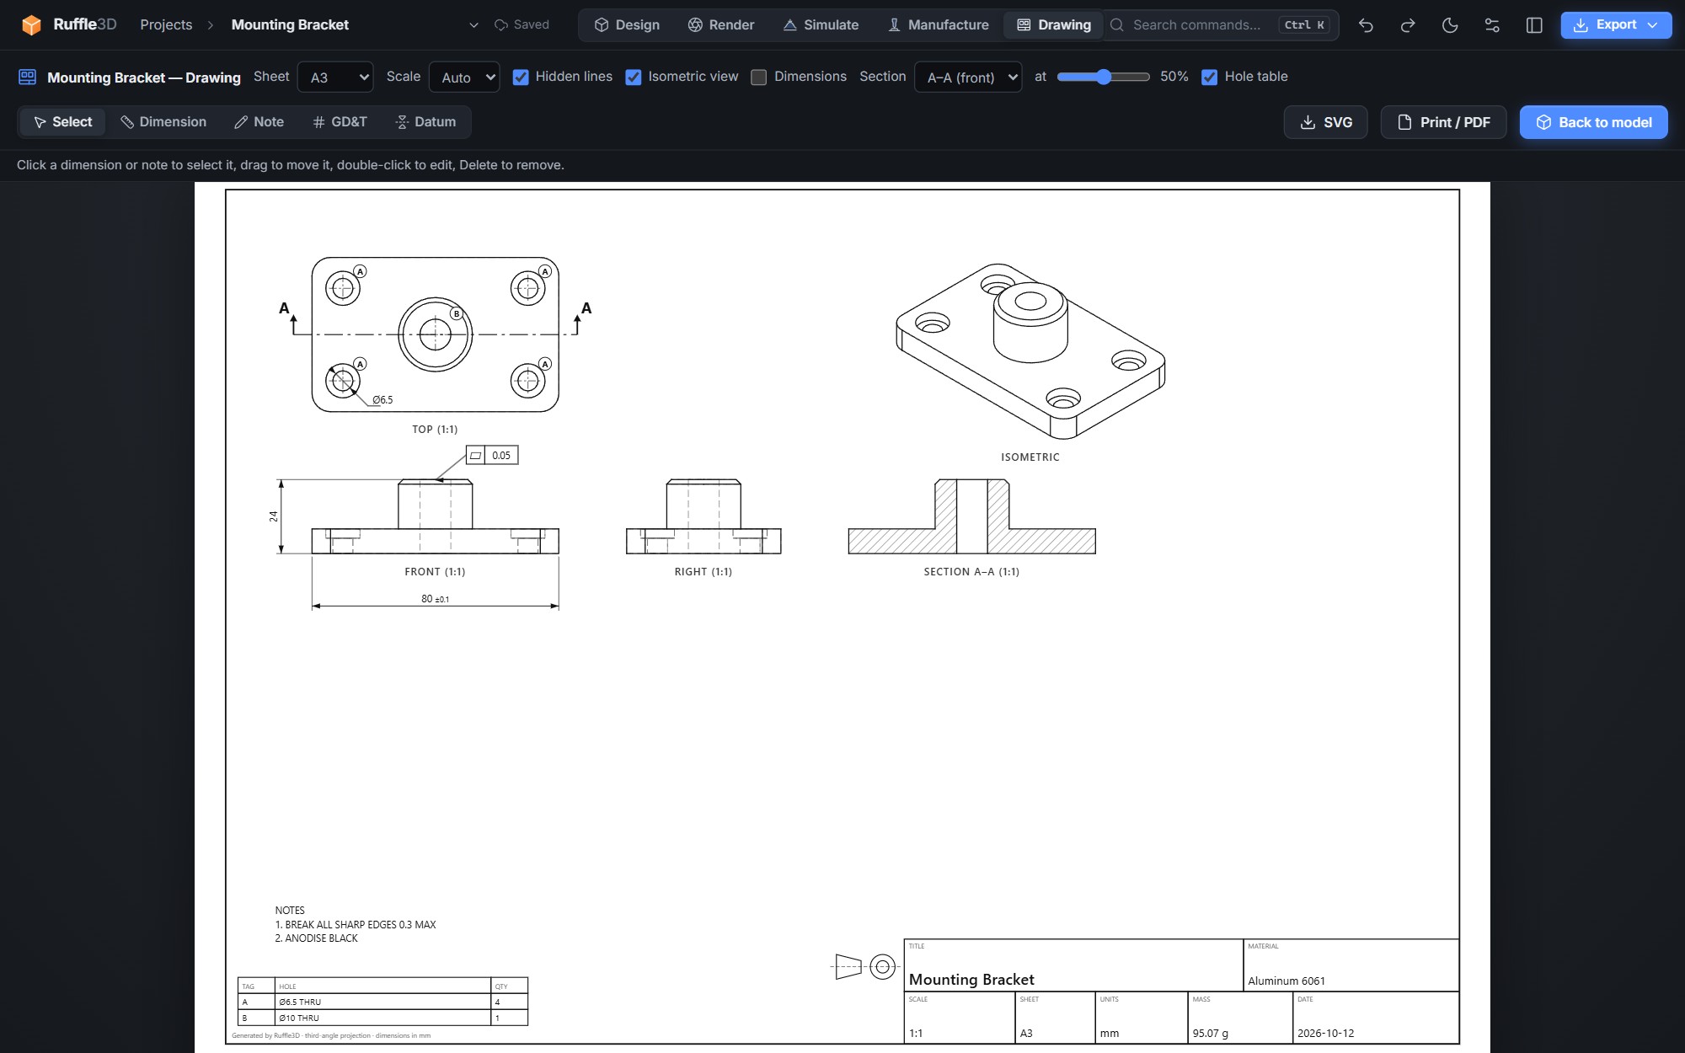Screen dimensions: 1685x1053
Task: Click the Print / PDF button
Action: click(1444, 122)
